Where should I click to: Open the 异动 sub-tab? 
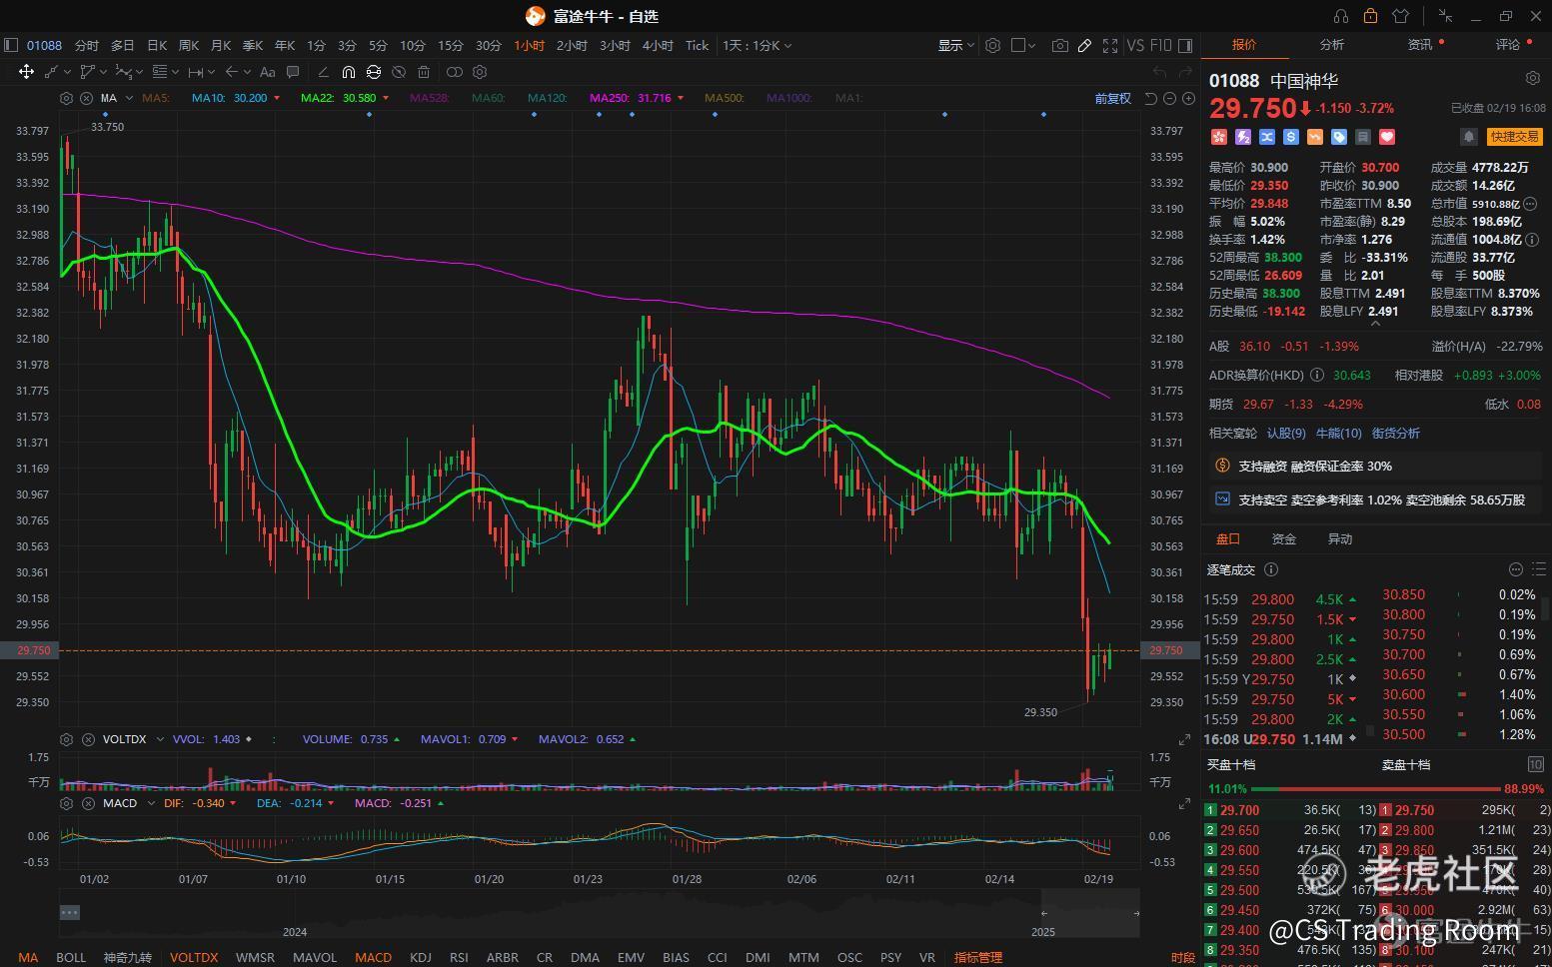[x=1340, y=539]
